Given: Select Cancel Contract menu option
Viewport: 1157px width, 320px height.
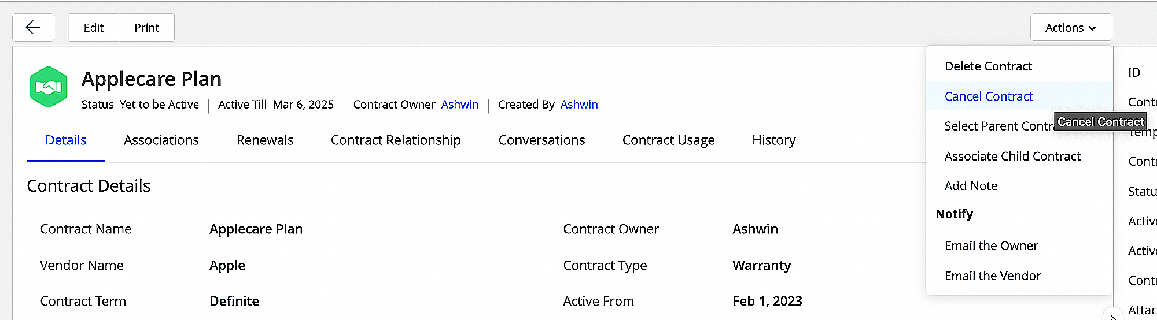Looking at the screenshot, I should [989, 96].
